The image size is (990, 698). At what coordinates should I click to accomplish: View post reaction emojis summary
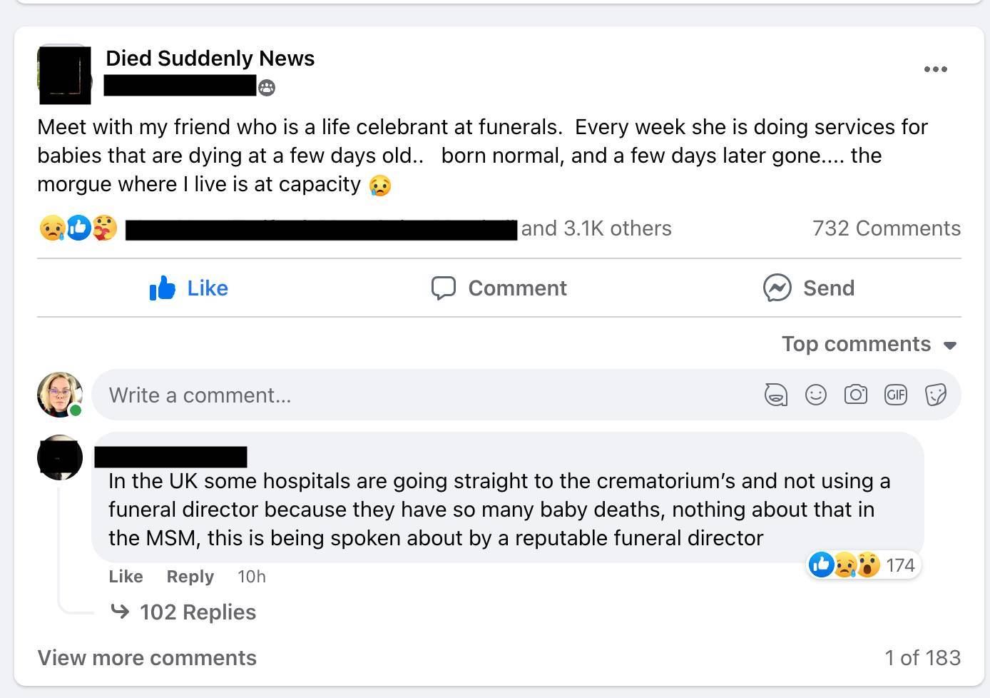78,228
